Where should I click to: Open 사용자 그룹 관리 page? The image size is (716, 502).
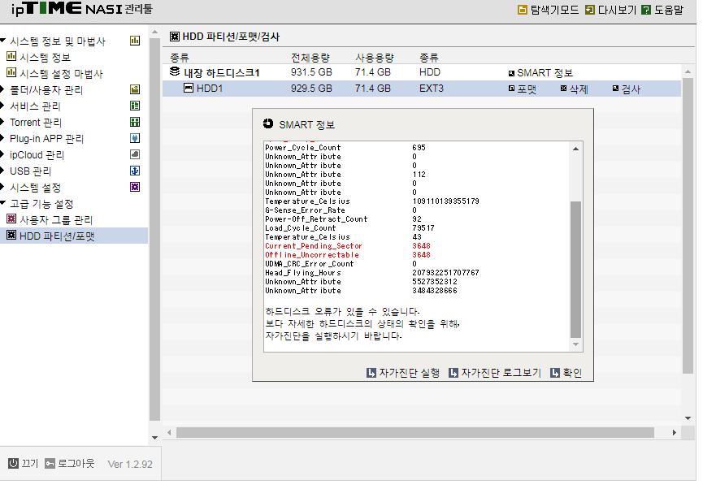click(55, 220)
